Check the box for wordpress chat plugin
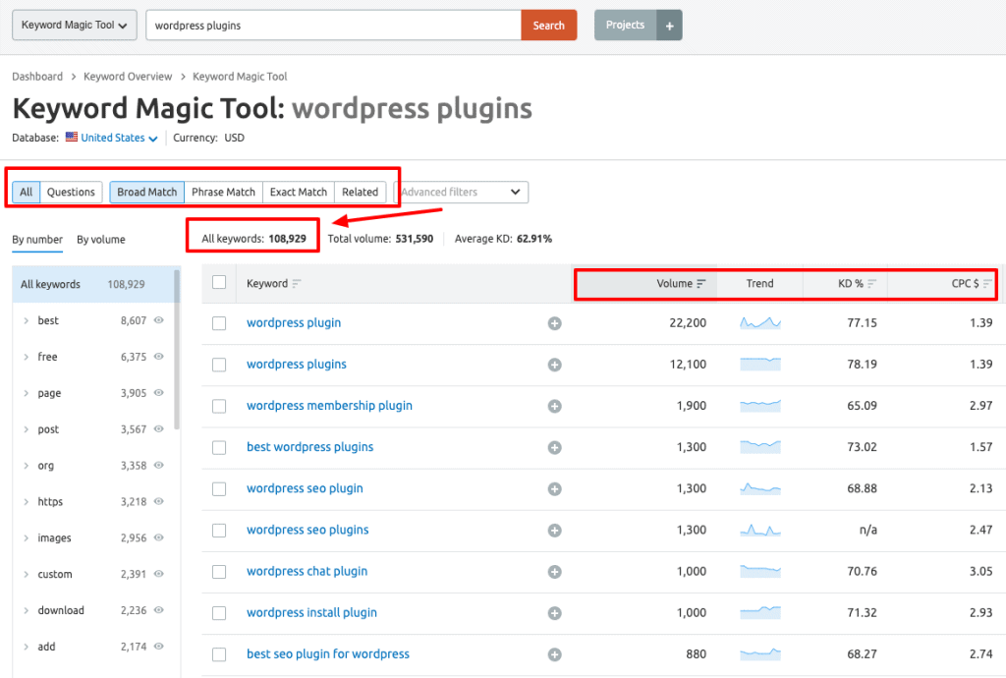Image resolution: width=1006 pixels, height=678 pixels. click(x=219, y=572)
